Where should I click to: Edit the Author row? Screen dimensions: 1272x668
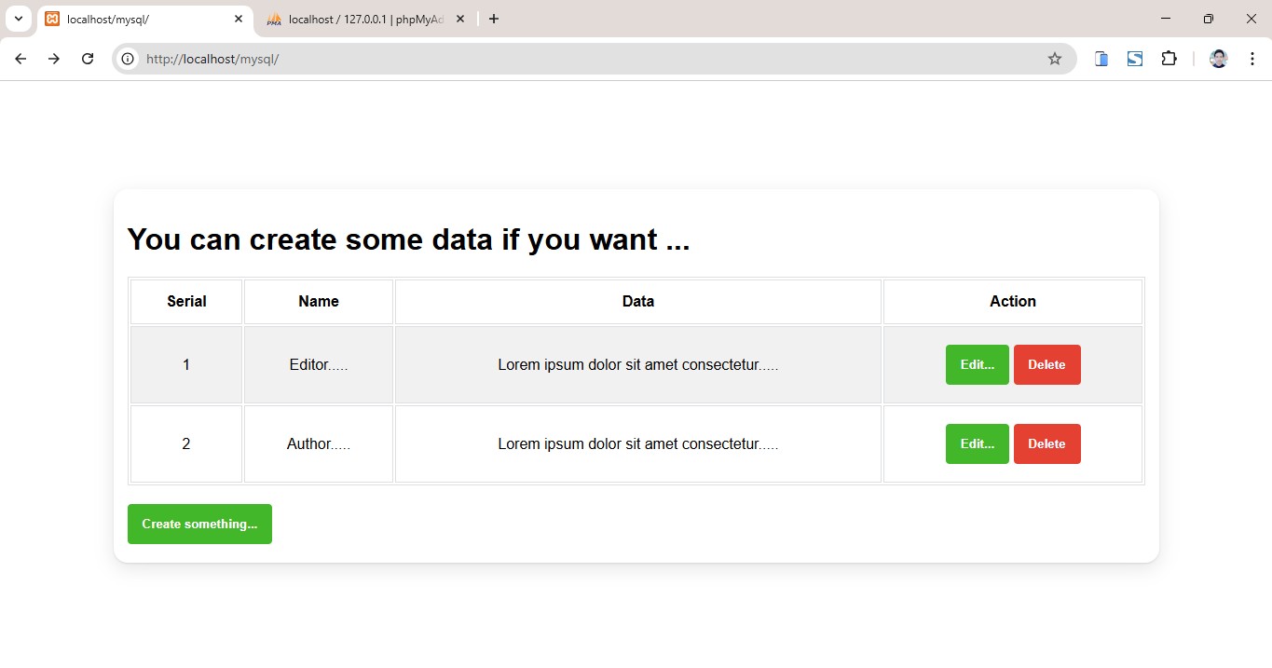(977, 444)
